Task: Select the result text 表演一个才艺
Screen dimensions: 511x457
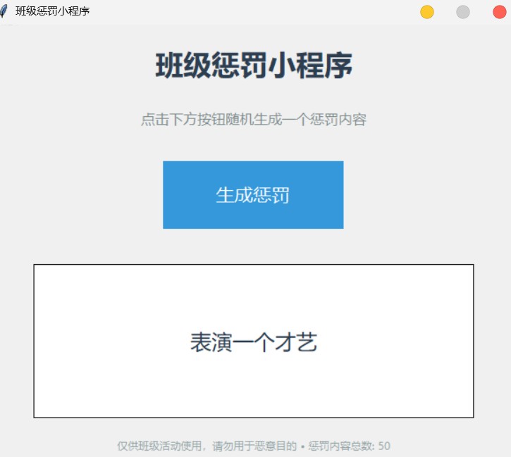Action: tap(254, 342)
